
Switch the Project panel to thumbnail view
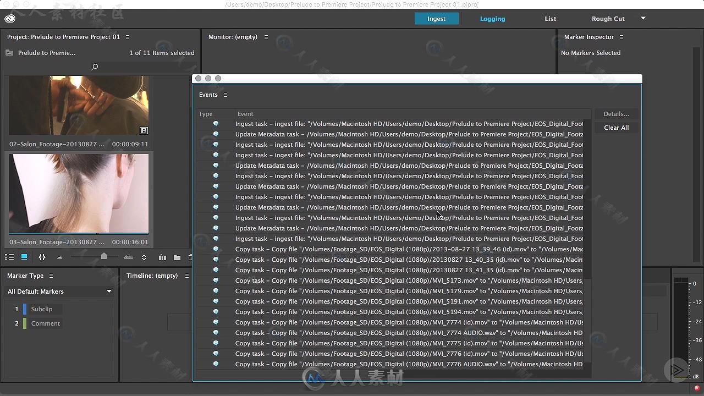(24, 257)
